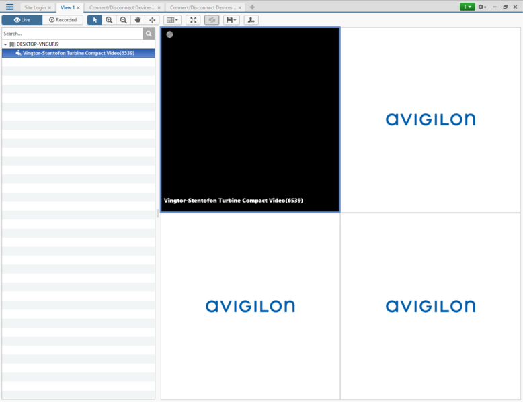Select Vingtor-Stentofon Turbine Compact Video(6539) in tree
This screenshot has height=402, width=523.
pos(79,53)
